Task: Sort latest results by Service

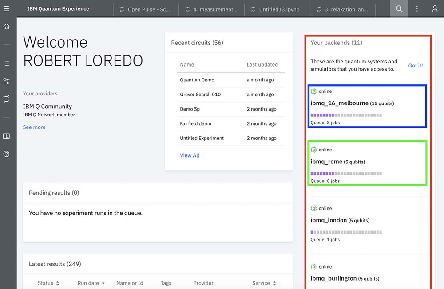Action: pyautogui.click(x=264, y=283)
